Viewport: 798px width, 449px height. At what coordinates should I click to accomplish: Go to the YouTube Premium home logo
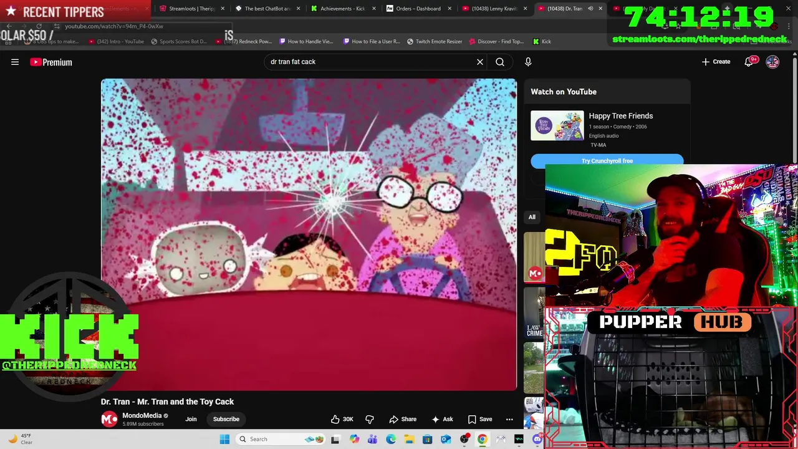click(x=51, y=62)
